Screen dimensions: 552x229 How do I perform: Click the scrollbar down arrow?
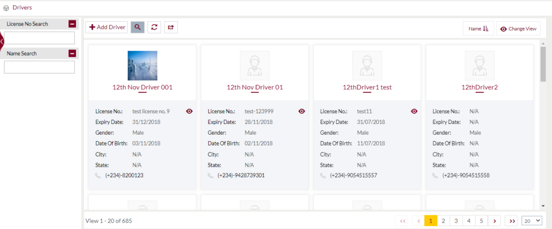(543, 206)
